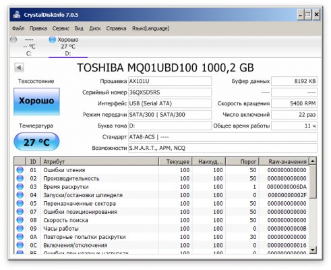Select the Производительность attribute text
331x270 pixels.
pyautogui.click(x=71, y=178)
